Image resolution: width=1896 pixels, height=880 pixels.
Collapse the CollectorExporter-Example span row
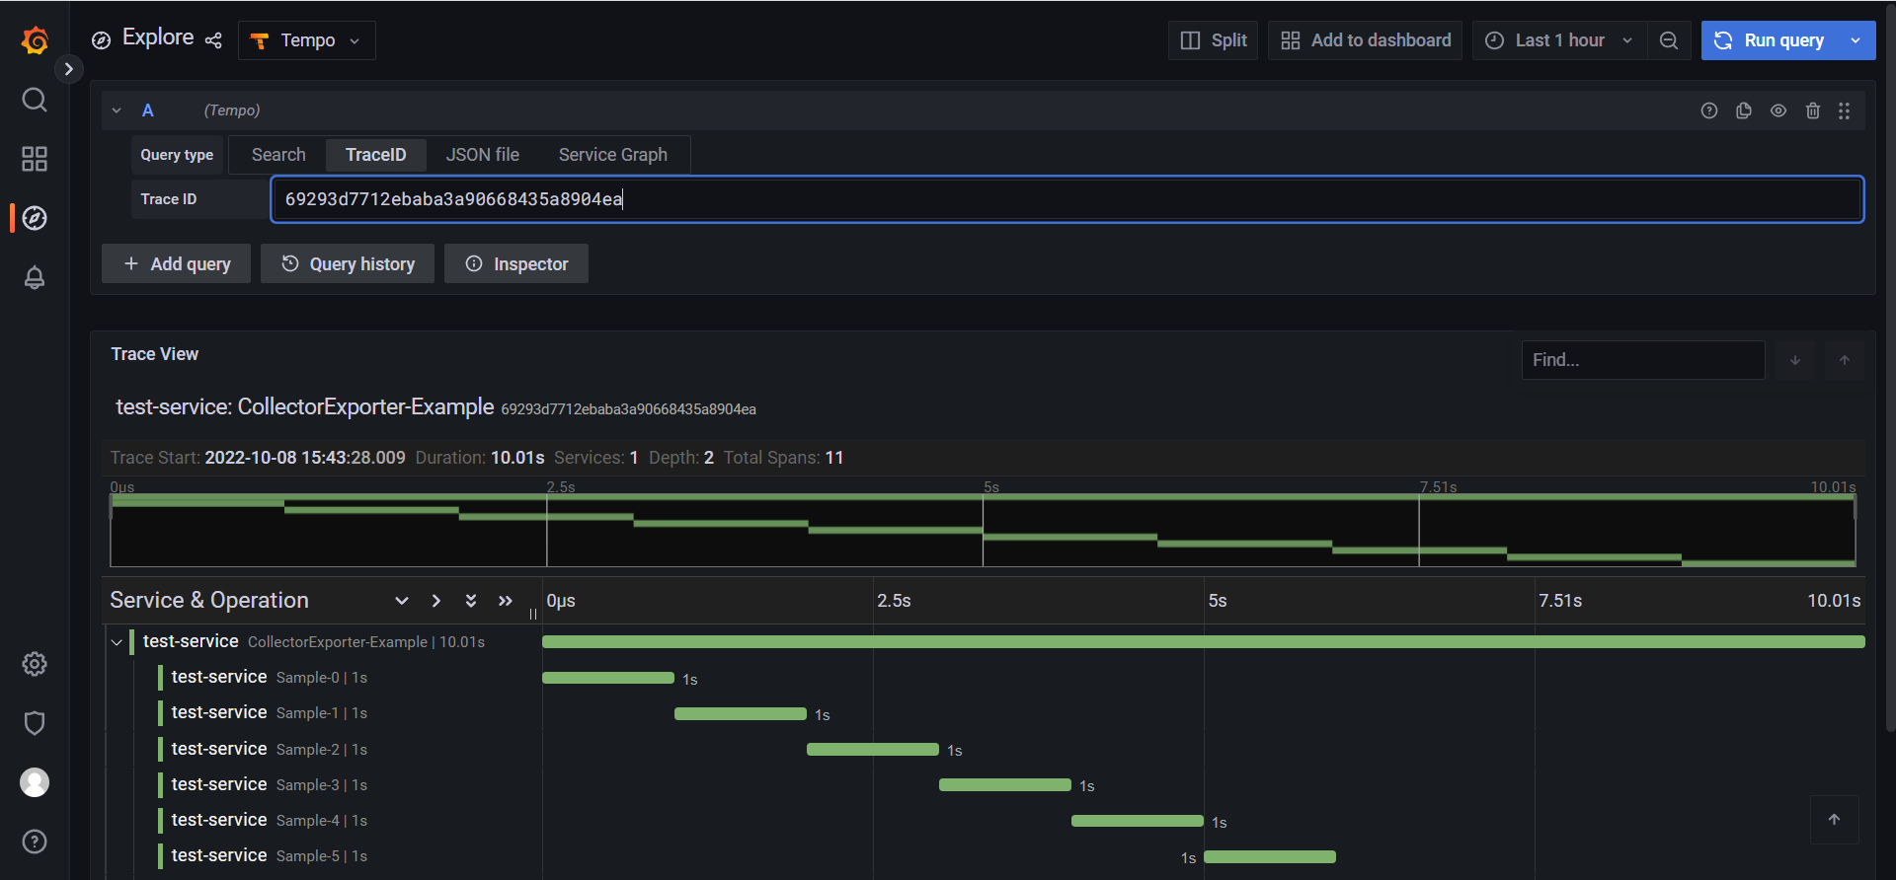[x=117, y=642]
